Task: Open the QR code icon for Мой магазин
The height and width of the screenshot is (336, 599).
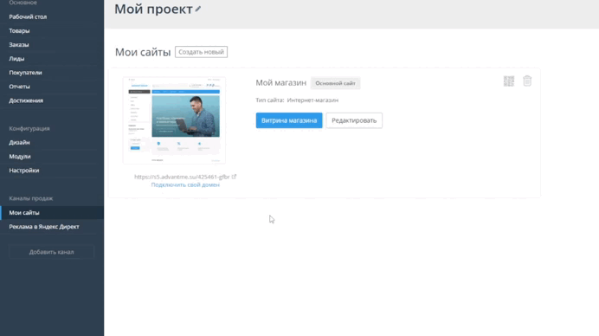Action: pos(509,81)
